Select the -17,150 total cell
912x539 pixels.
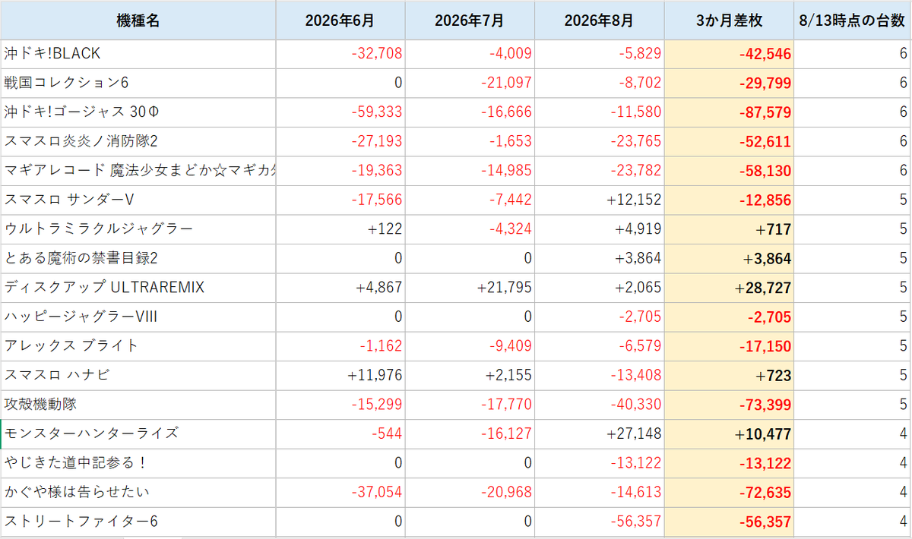pyautogui.click(x=730, y=346)
